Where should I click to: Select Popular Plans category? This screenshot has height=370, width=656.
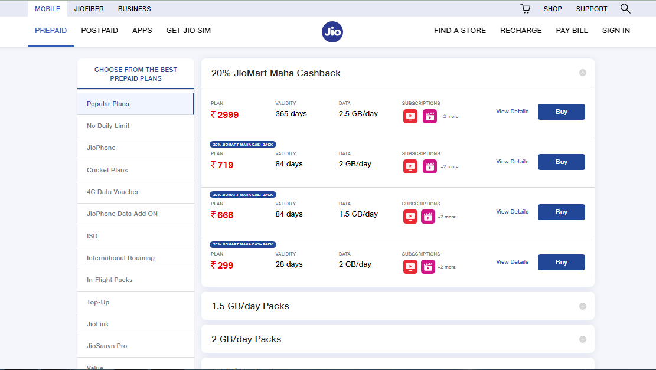136,104
